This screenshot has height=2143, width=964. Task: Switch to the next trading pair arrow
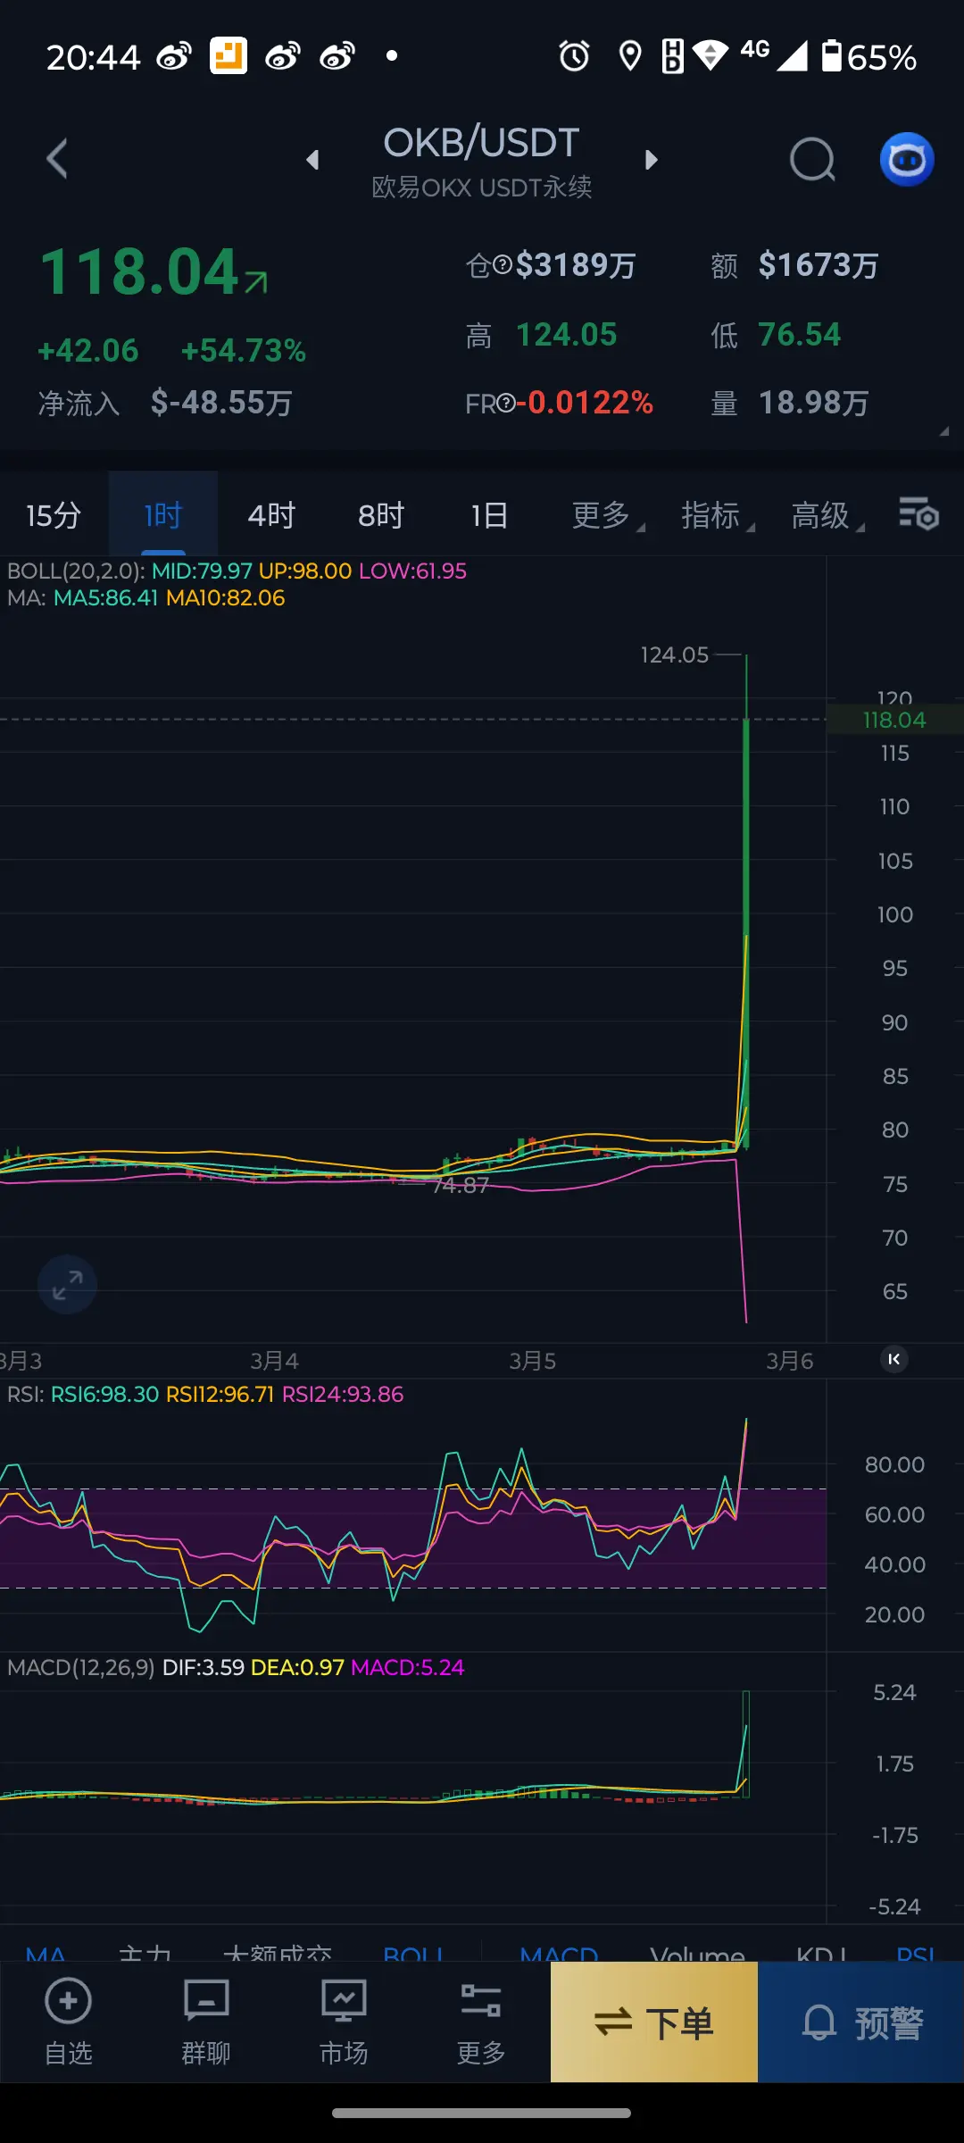point(651,160)
